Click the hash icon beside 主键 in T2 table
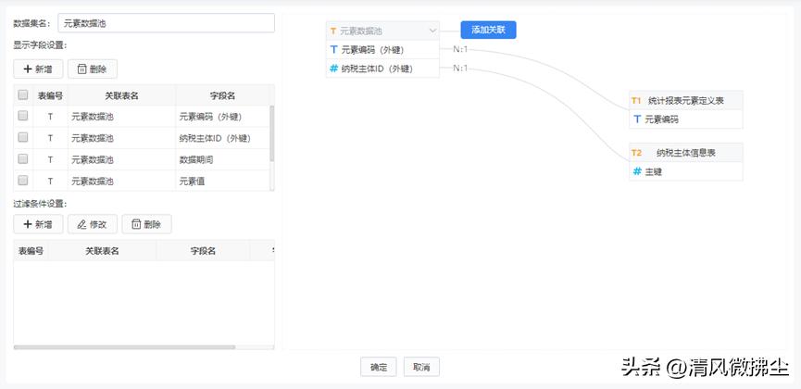The image size is (801, 389). coord(637,171)
